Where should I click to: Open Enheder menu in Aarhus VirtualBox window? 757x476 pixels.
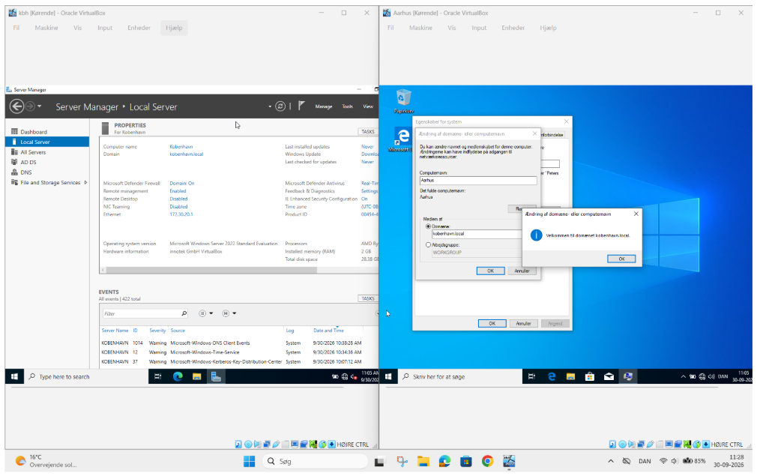pyautogui.click(x=513, y=28)
